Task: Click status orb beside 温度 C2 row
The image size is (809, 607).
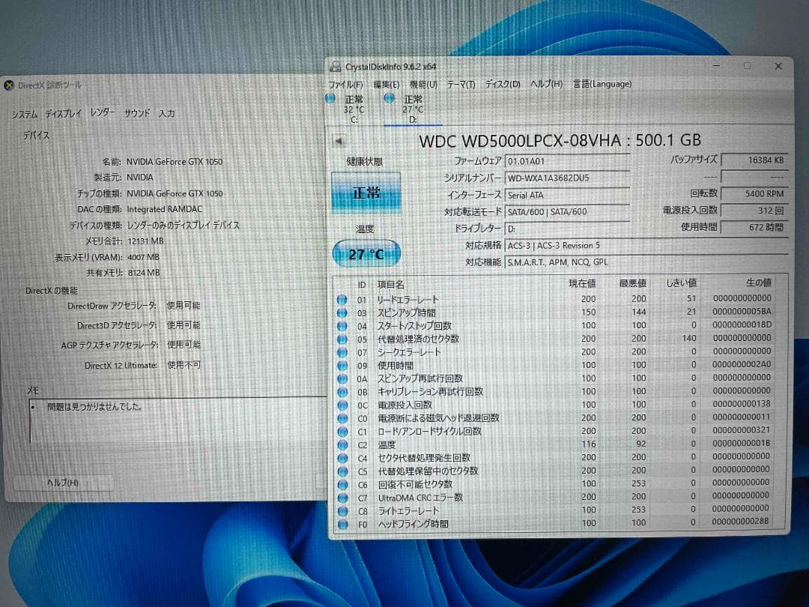Action: pyautogui.click(x=342, y=444)
